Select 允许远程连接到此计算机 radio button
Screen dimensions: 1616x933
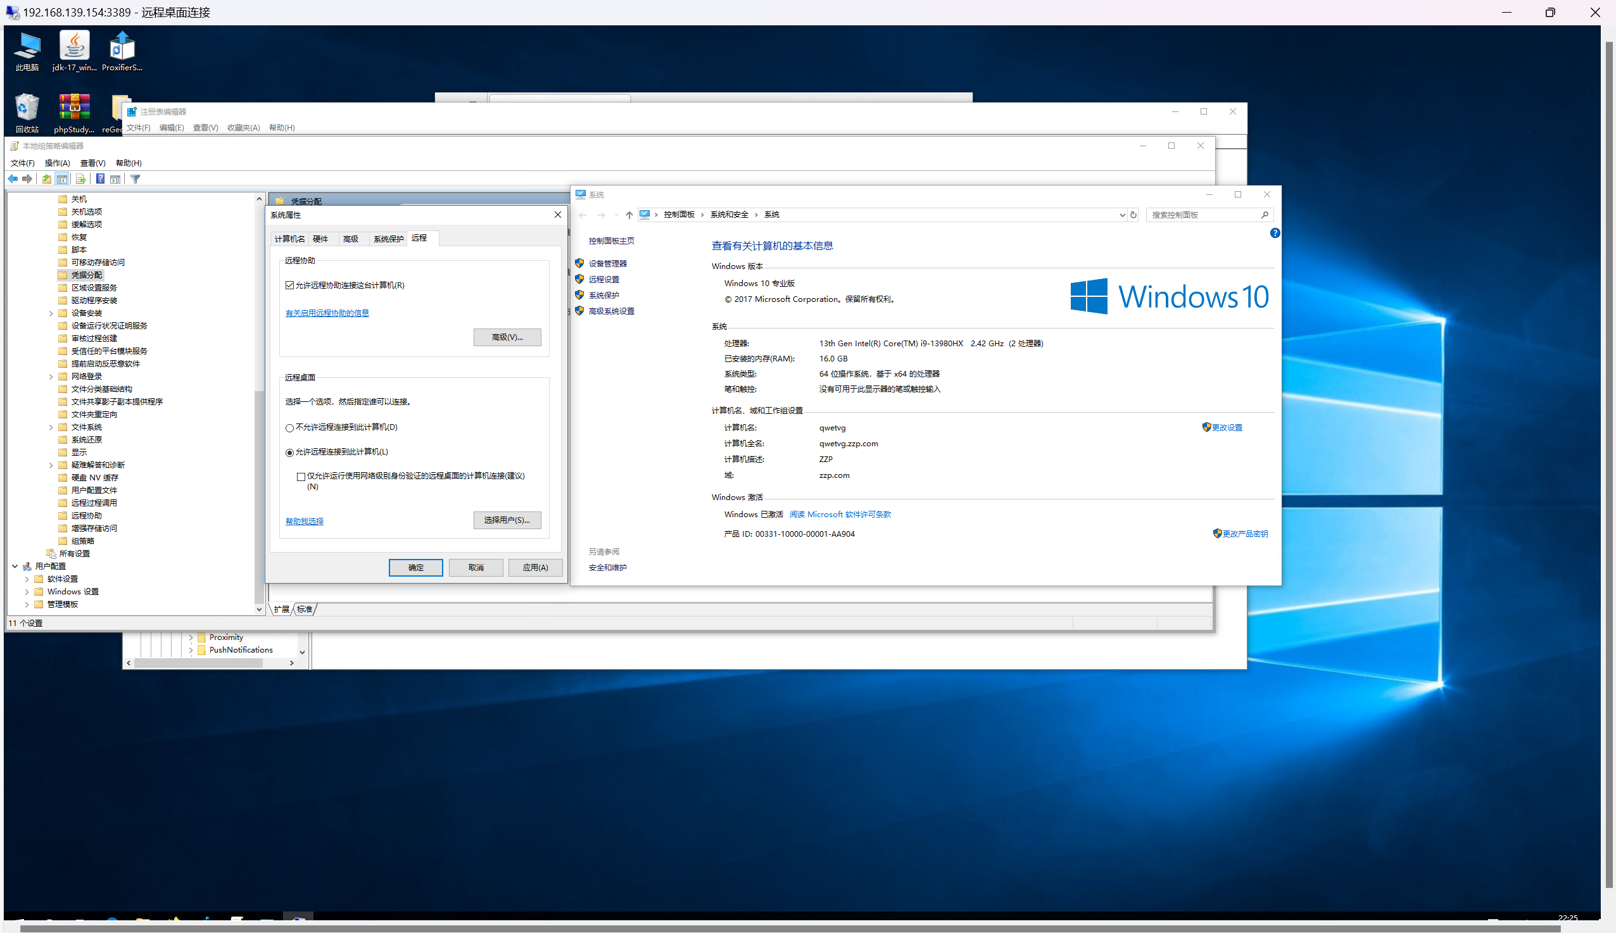point(290,453)
